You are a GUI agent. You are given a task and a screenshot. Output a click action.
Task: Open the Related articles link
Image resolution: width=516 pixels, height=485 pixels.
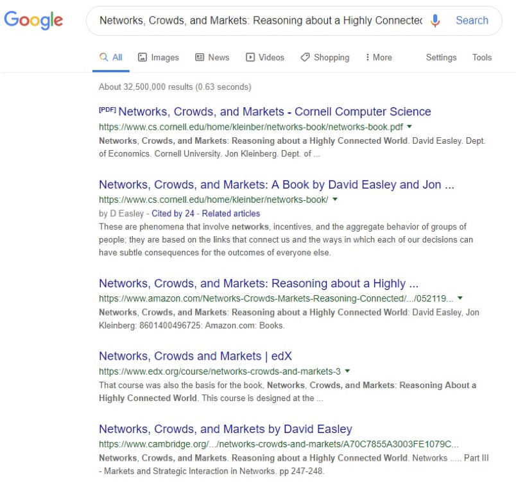(230, 214)
